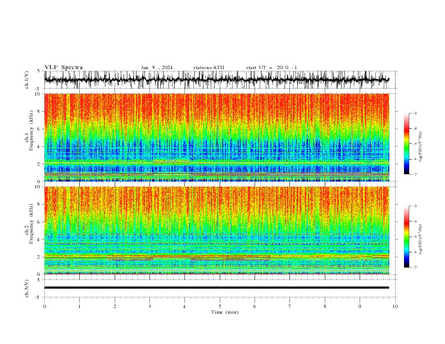Select the date "Jan. 8 , 2024"

(x=157, y=67)
